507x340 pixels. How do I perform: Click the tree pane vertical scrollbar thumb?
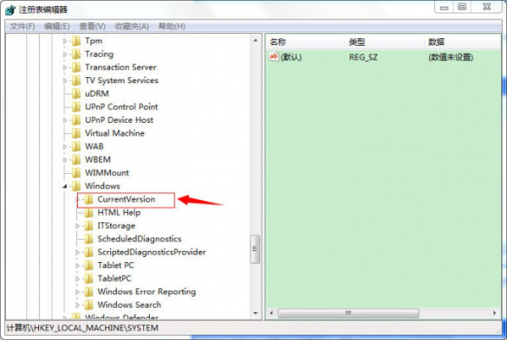pyautogui.click(x=255, y=248)
